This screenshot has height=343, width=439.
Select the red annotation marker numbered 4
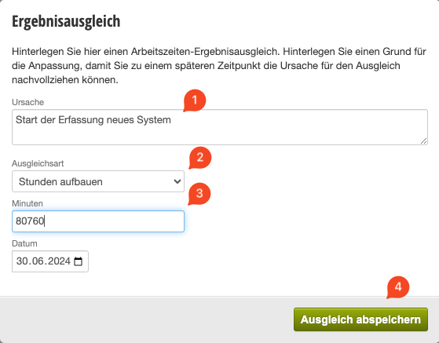[x=398, y=287]
